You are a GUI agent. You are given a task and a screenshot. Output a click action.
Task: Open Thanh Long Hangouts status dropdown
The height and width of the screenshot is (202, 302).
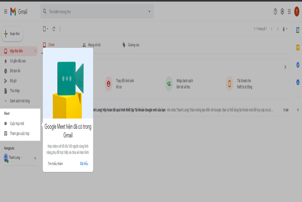coord(21,157)
